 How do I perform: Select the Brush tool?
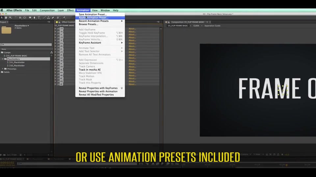coord(44,18)
